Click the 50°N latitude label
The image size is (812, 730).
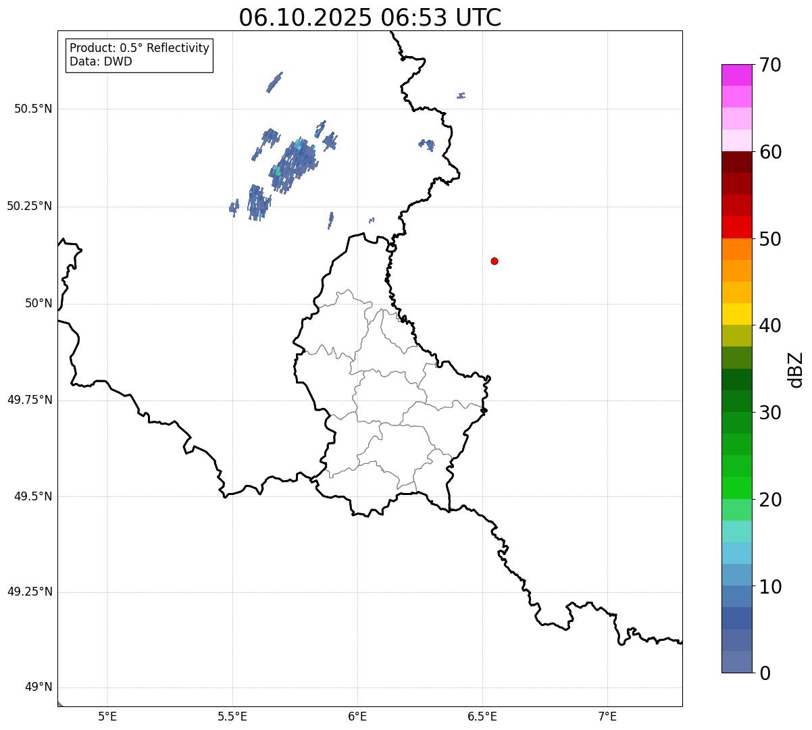pos(39,303)
